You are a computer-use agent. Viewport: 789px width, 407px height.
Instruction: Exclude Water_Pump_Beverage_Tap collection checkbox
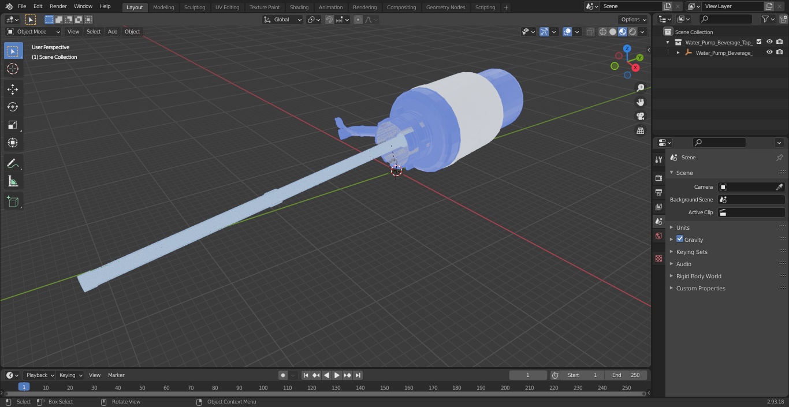point(759,42)
